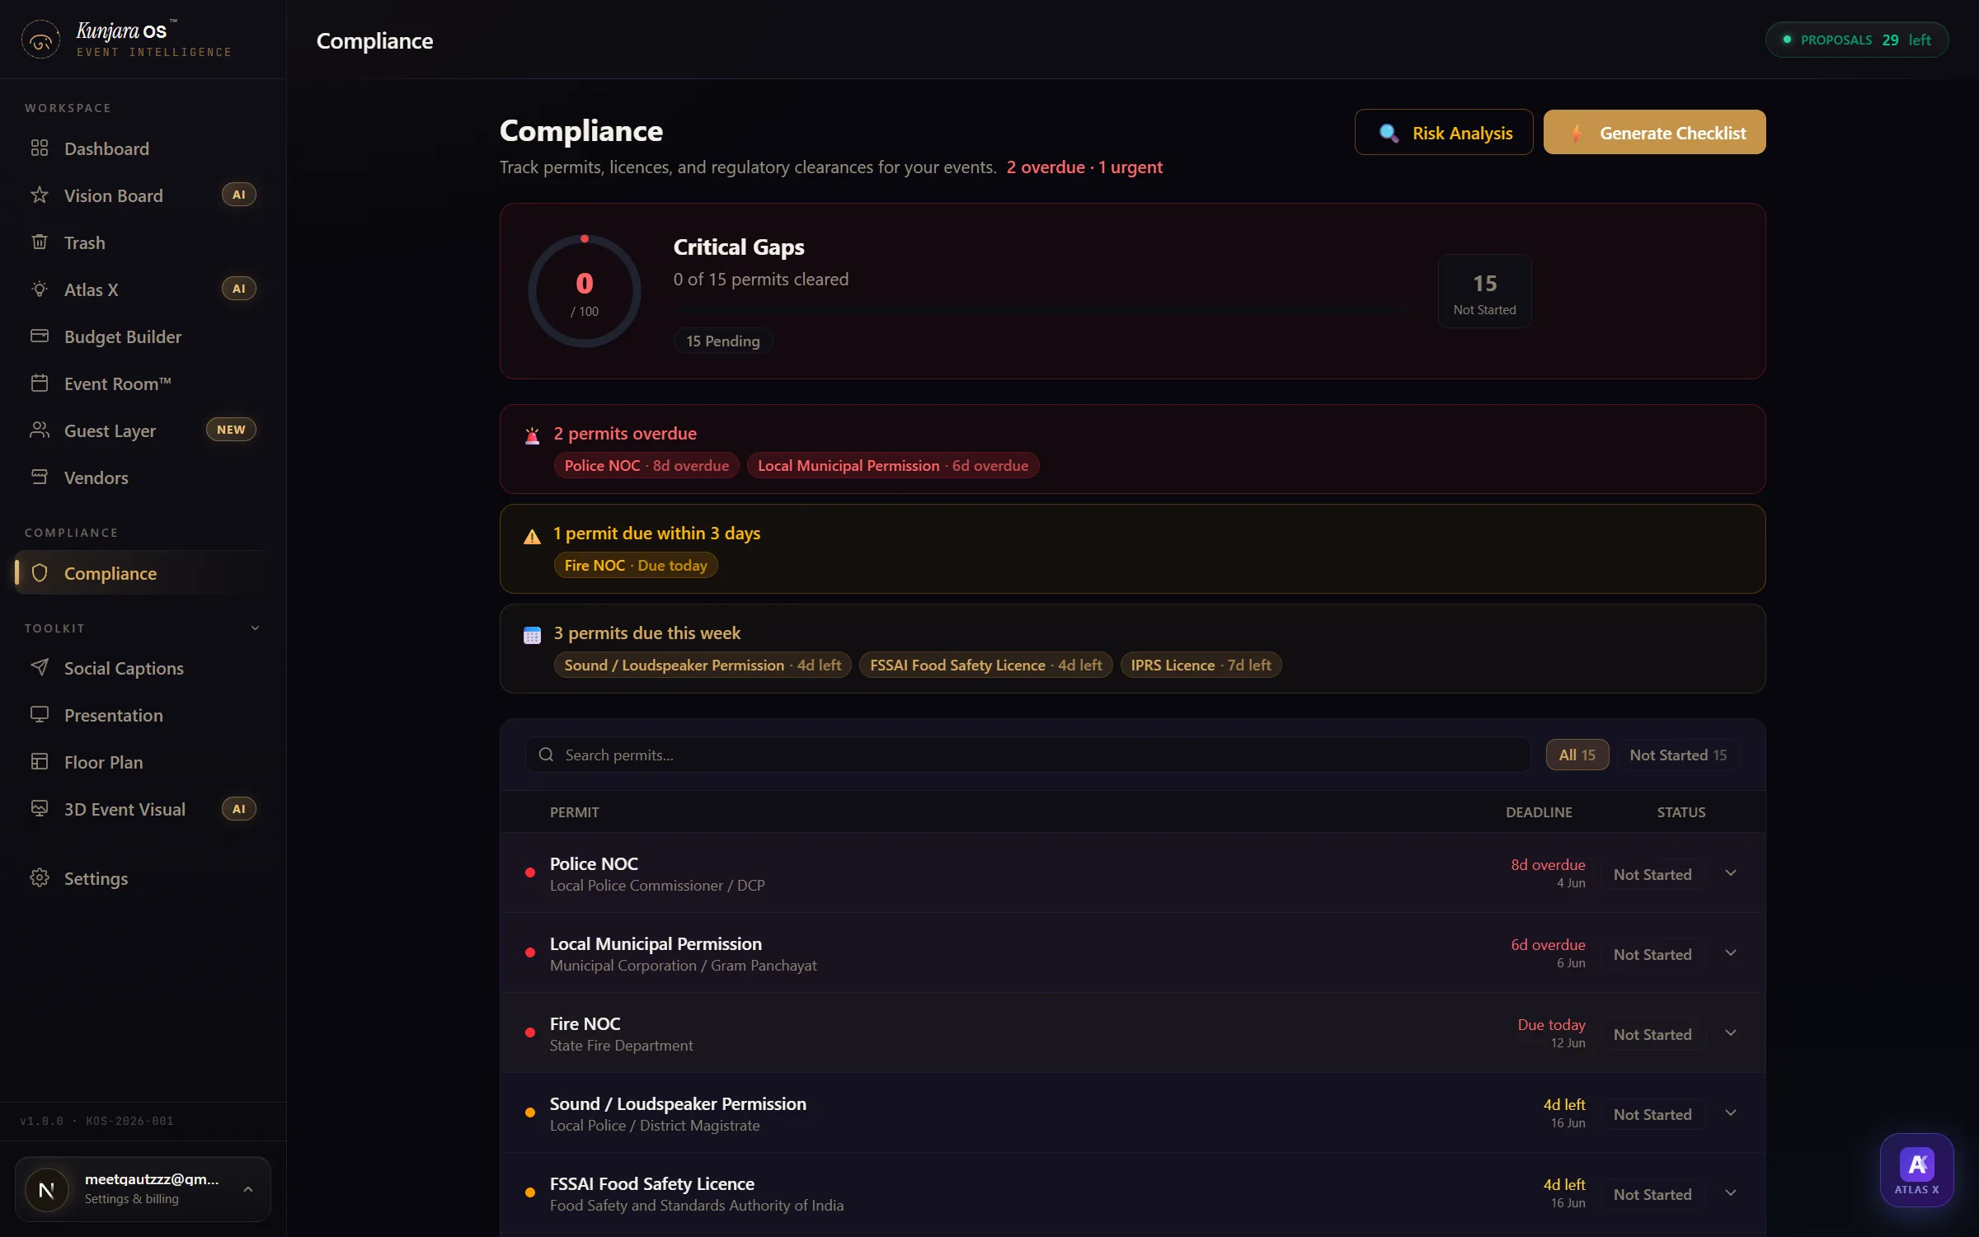Collapse the Toolkit section chevron
The image size is (1979, 1237).
(255, 628)
